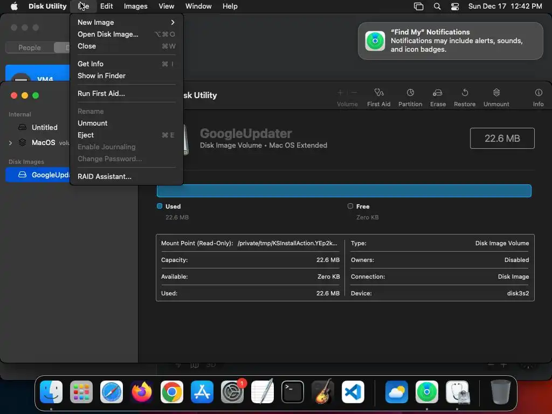
Task: Open Find My from the Dock
Action: [427, 392]
